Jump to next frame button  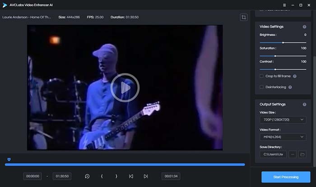(x=146, y=176)
